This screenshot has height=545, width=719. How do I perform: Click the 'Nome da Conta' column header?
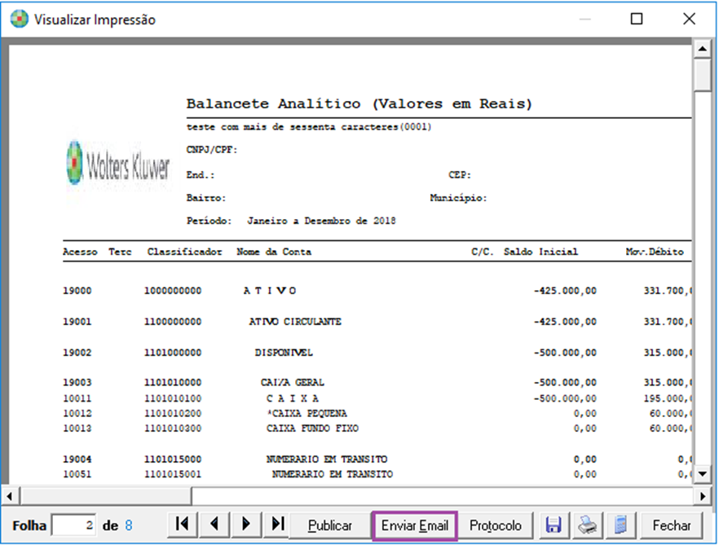point(274,252)
